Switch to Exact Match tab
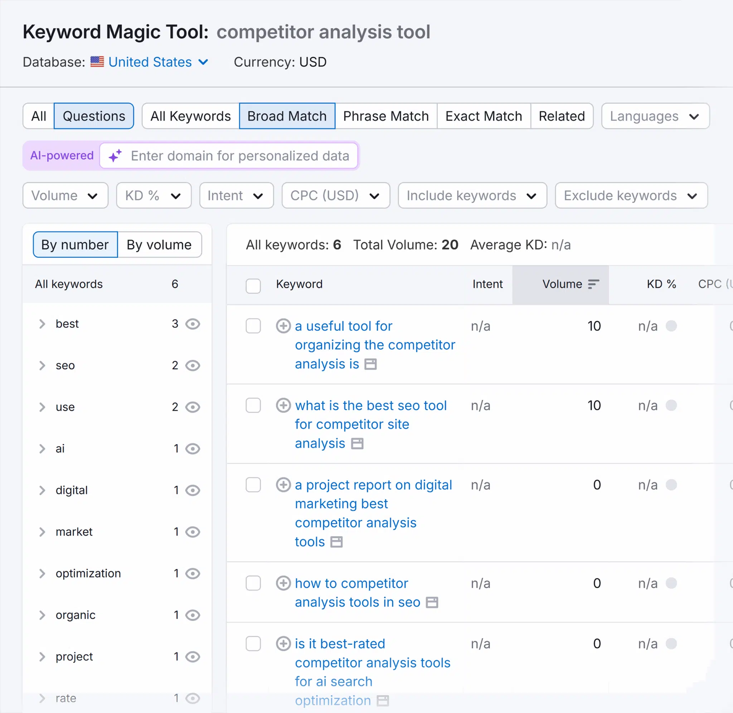This screenshot has width=733, height=713. coord(484,116)
